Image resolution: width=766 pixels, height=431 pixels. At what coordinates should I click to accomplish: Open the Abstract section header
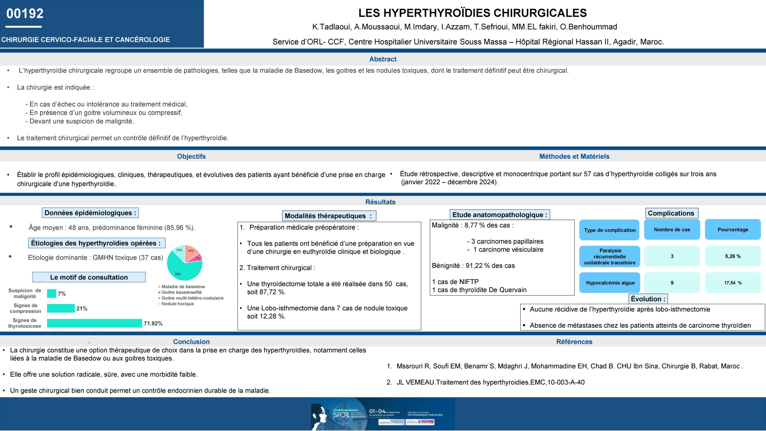tap(383, 59)
